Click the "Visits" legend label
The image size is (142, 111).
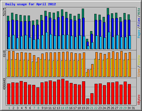coord(139,60)
